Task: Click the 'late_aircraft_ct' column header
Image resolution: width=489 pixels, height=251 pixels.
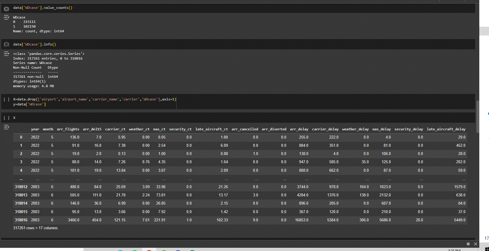Action: point(212,129)
